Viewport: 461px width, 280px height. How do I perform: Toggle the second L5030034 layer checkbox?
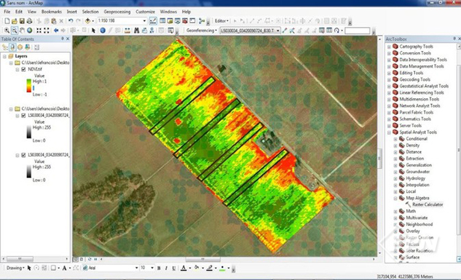click(23, 156)
